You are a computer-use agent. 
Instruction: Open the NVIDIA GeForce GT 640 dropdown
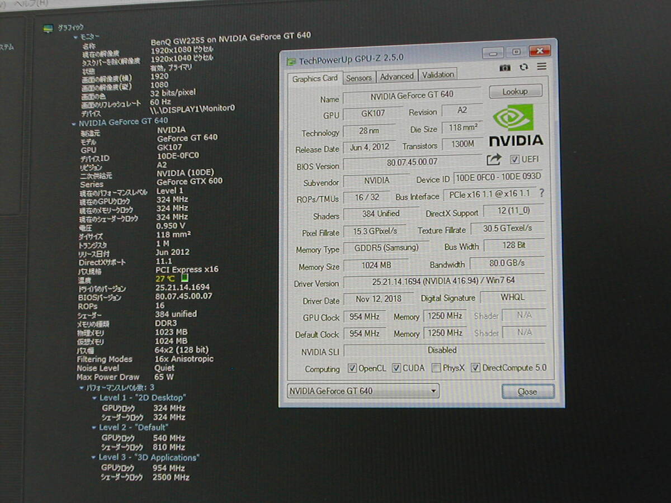point(363,391)
